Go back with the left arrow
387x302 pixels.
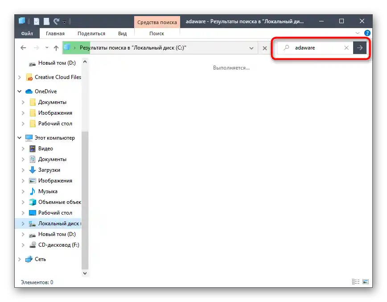pos(23,48)
